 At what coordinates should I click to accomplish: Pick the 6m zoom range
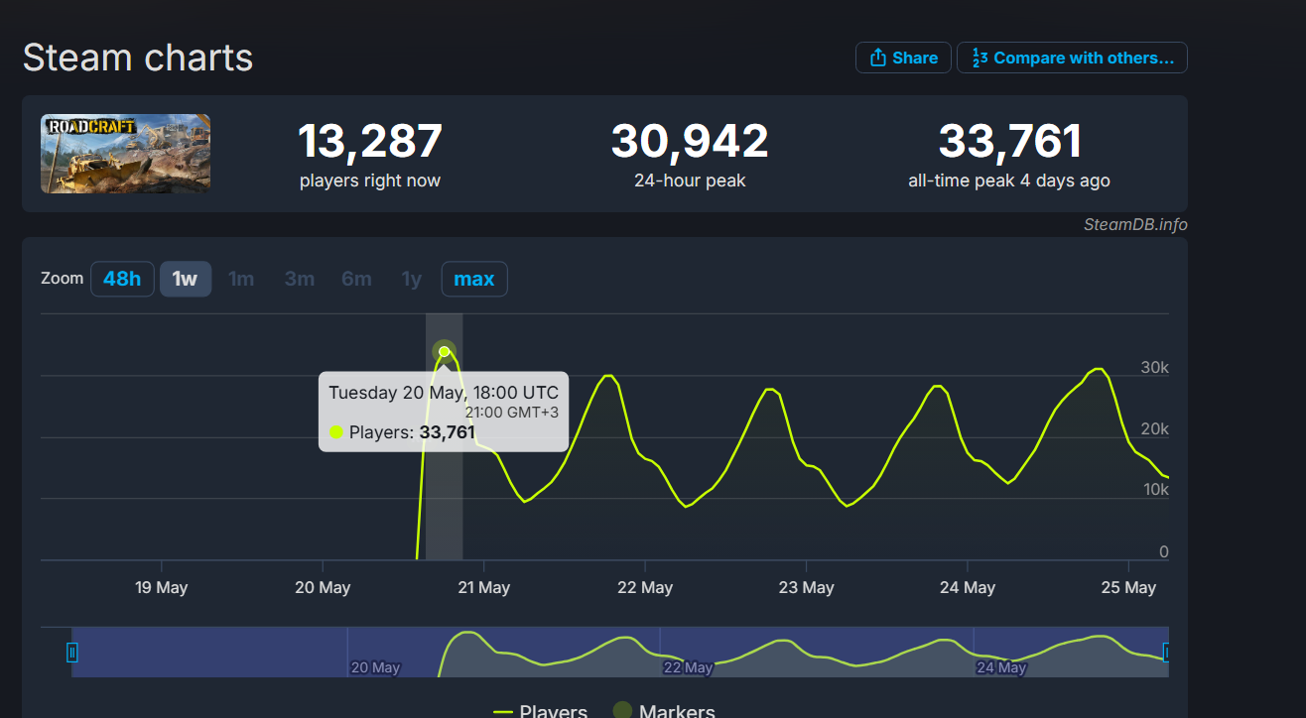(x=356, y=279)
